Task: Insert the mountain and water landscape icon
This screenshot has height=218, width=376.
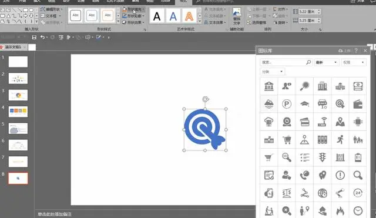Action: click(x=269, y=104)
